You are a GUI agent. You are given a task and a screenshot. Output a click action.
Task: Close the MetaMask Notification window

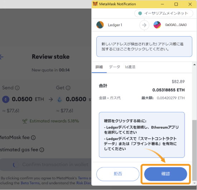(190, 4)
